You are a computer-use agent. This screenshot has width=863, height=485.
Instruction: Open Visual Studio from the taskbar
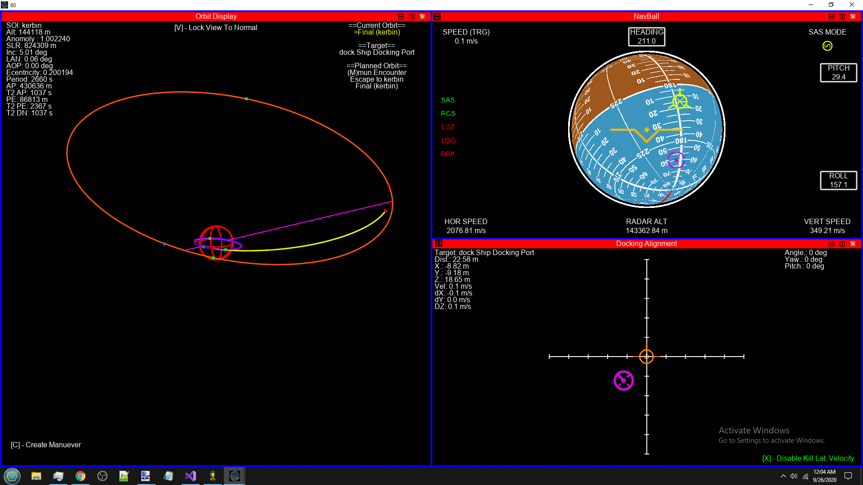pyautogui.click(x=190, y=476)
